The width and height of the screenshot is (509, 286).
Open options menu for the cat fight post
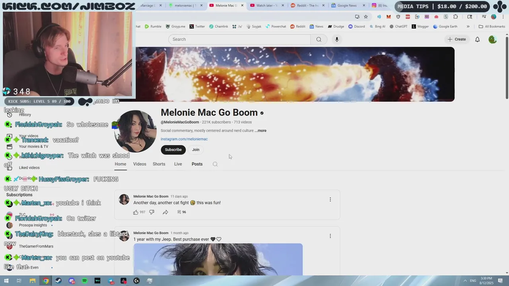coord(330,199)
